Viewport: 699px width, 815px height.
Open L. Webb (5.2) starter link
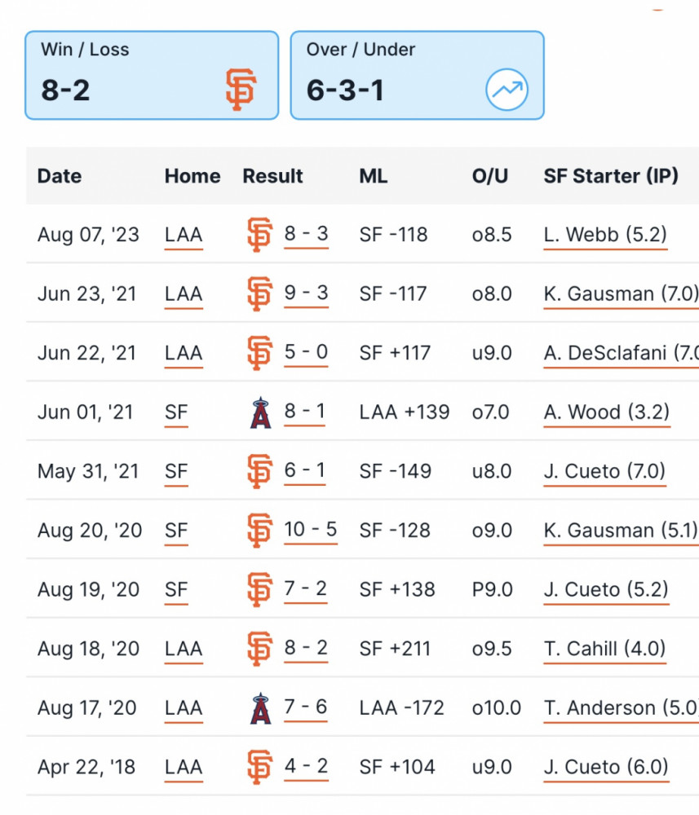[605, 235]
